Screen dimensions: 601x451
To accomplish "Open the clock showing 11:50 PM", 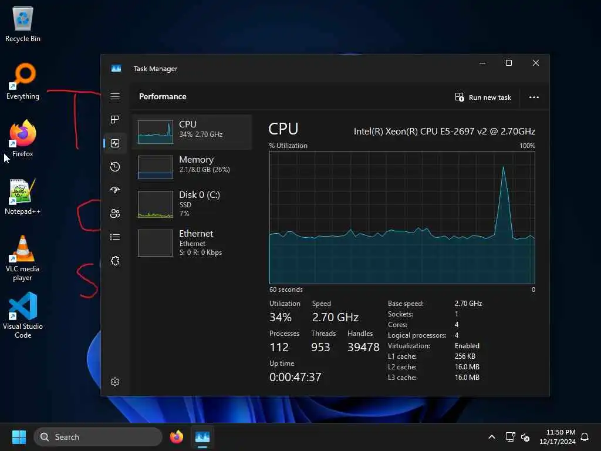I will pyautogui.click(x=558, y=437).
